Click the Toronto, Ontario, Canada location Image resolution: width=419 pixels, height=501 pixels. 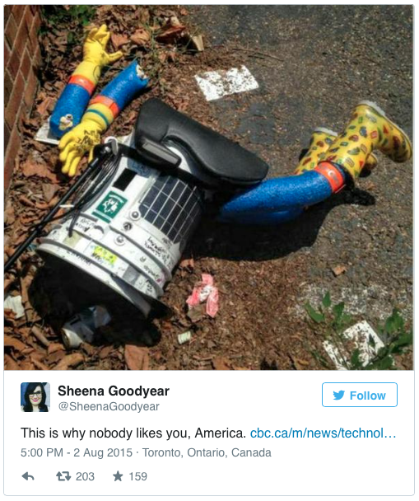point(207,452)
